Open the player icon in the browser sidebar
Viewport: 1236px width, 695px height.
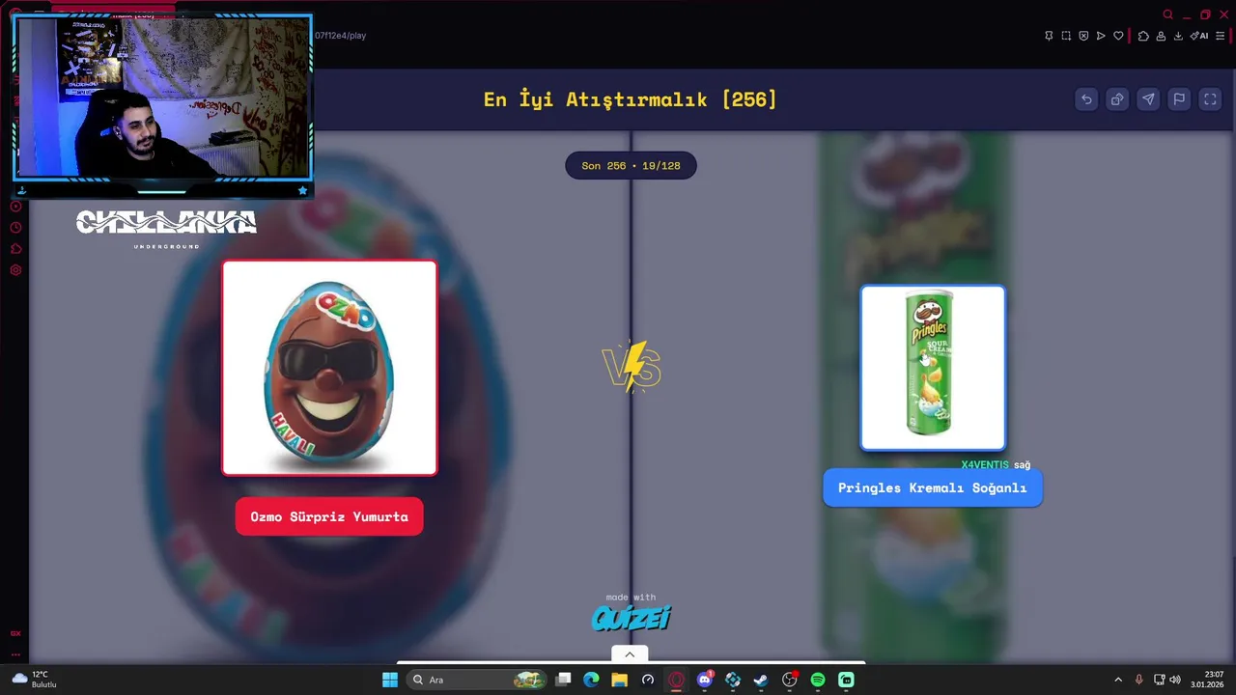pos(15,207)
